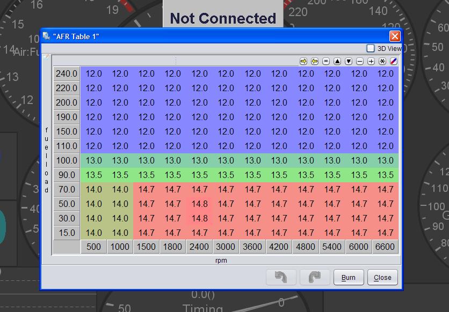Select the 70.0 fuel load bin

[67, 189]
